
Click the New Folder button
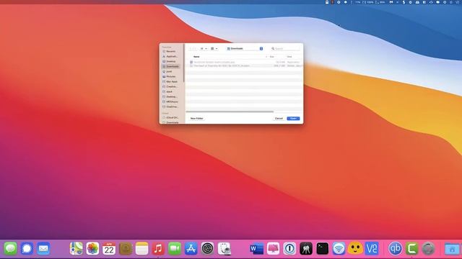196,118
